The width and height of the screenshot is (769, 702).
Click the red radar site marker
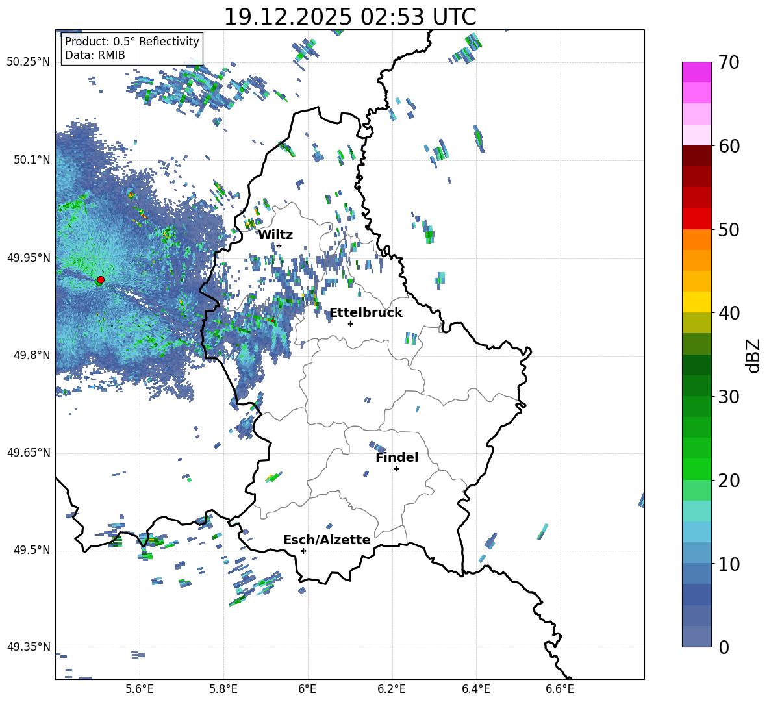(x=101, y=280)
